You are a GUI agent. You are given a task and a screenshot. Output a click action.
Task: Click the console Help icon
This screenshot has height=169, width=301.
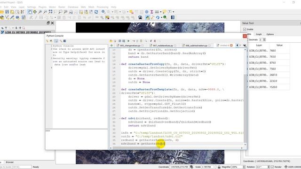[x=65, y=41]
